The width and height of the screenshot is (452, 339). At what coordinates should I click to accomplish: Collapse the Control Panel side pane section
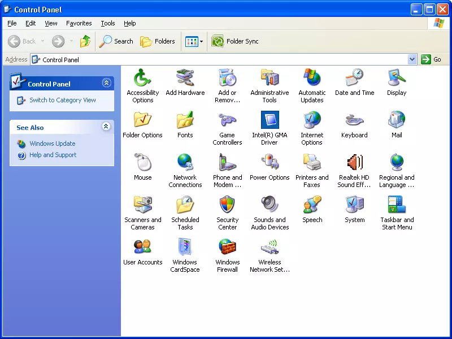click(106, 83)
